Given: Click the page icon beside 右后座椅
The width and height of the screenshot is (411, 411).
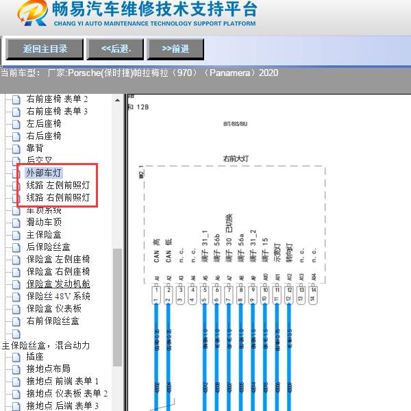Looking at the screenshot, I should (x=16, y=136).
